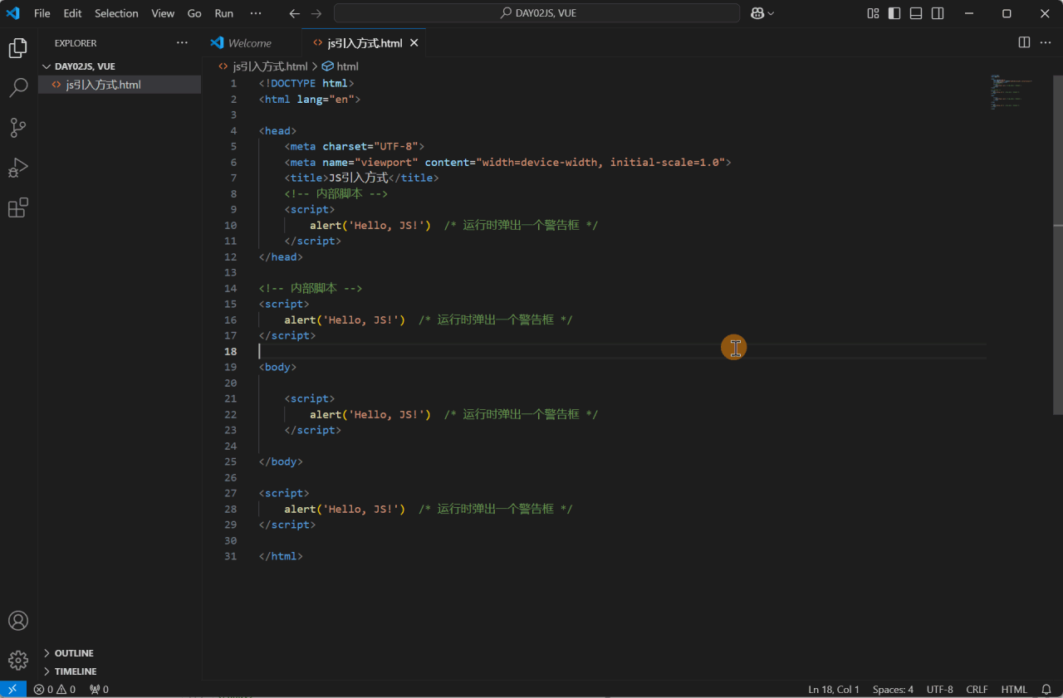Image resolution: width=1063 pixels, height=698 pixels.
Task: Click the split editor right icon
Action: click(x=1024, y=42)
